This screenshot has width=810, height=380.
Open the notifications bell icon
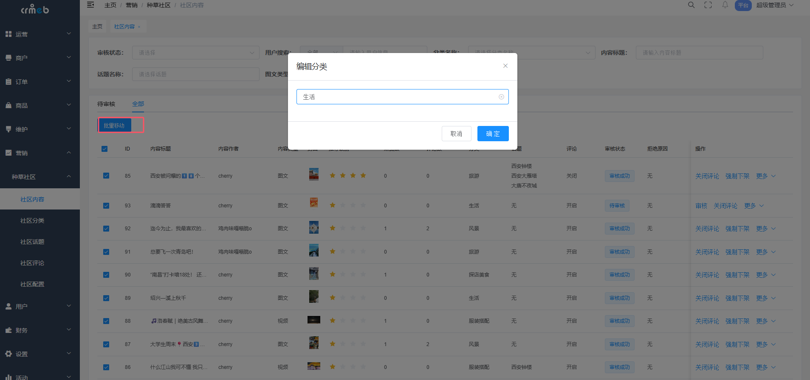pos(725,5)
